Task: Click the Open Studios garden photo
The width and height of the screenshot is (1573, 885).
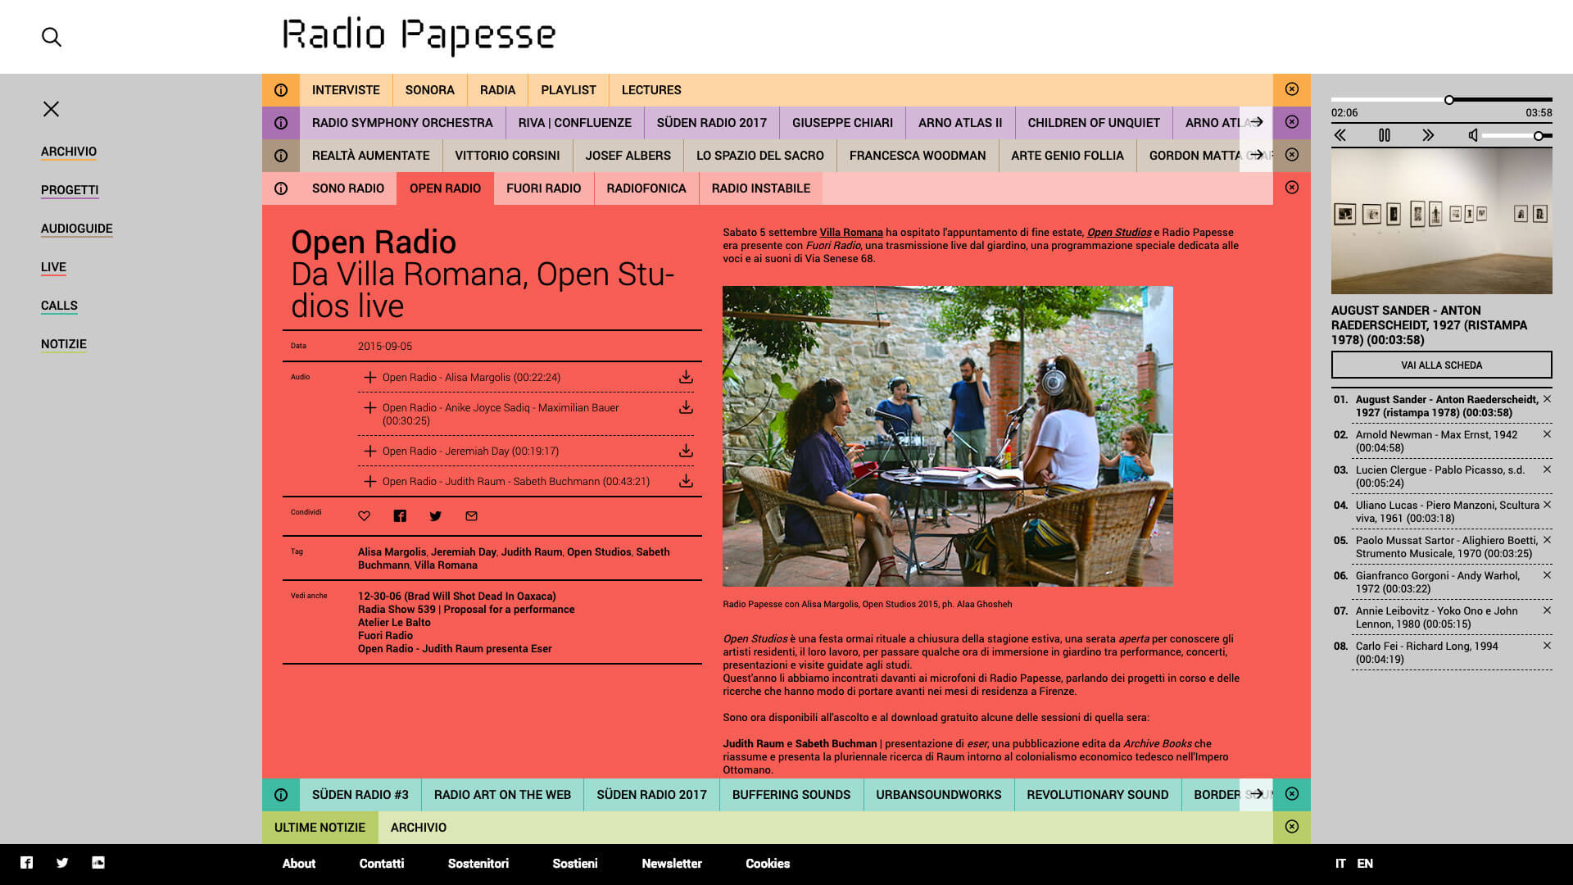Action: (947, 436)
